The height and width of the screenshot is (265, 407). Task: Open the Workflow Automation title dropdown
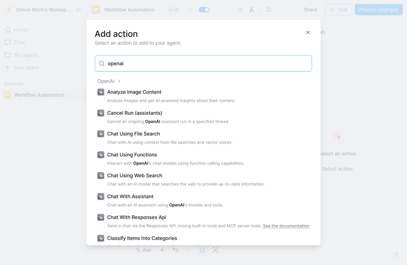pos(159,10)
